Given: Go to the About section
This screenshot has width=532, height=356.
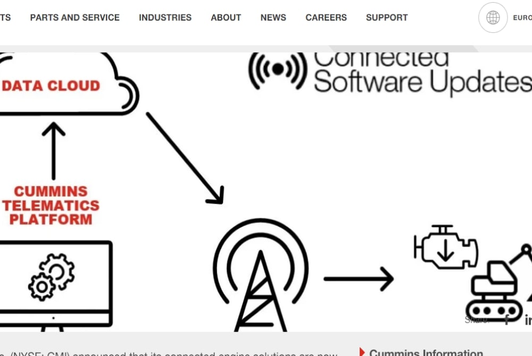Looking at the screenshot, I should pos(226,18).
